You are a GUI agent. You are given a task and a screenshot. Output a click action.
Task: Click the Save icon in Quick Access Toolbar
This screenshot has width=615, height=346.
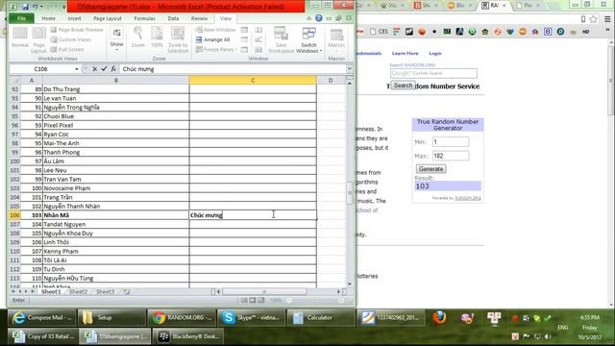click(x=25, y=7)
